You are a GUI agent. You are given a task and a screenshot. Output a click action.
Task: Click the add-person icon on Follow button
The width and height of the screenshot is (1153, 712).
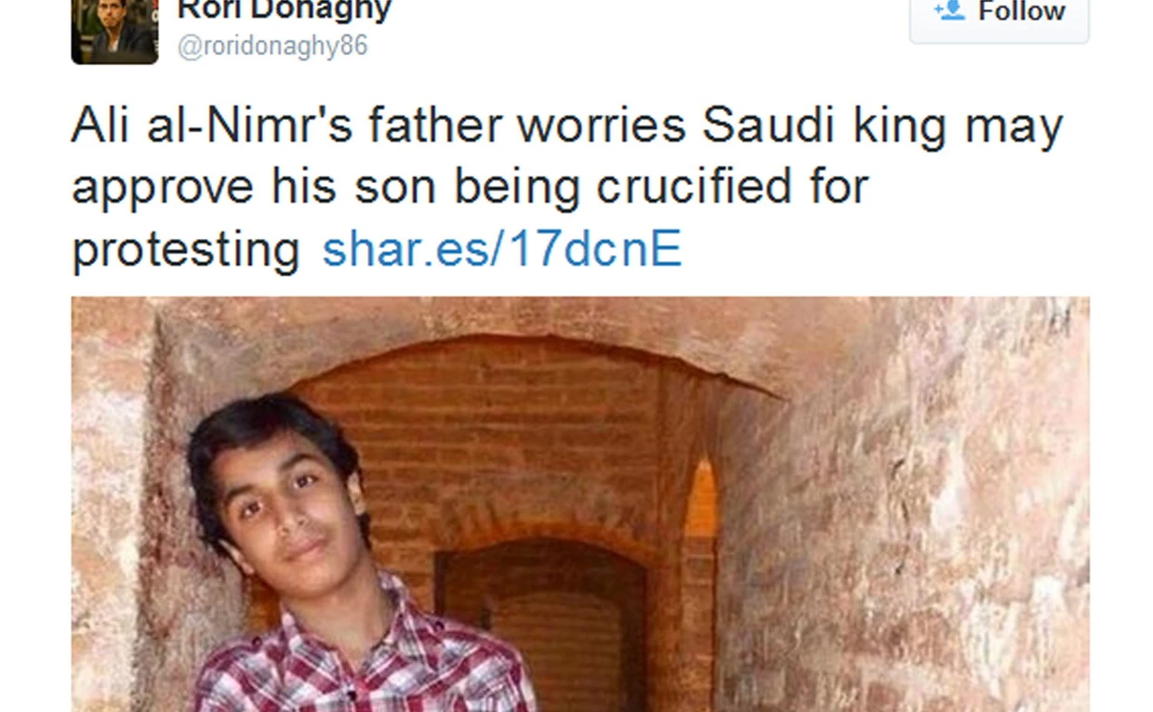[950, 10]
